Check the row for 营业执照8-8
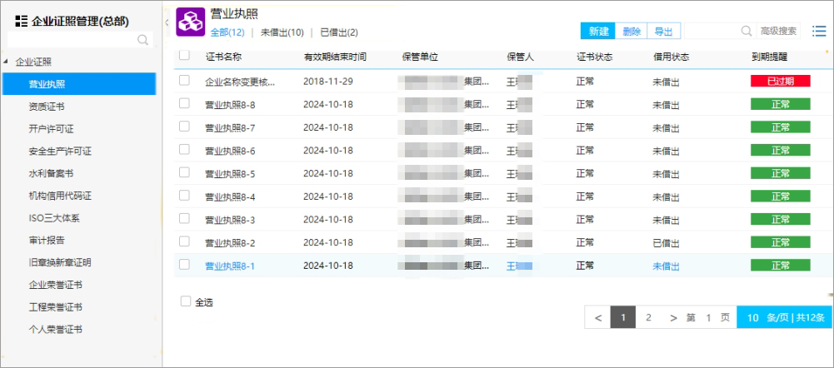 184,104
